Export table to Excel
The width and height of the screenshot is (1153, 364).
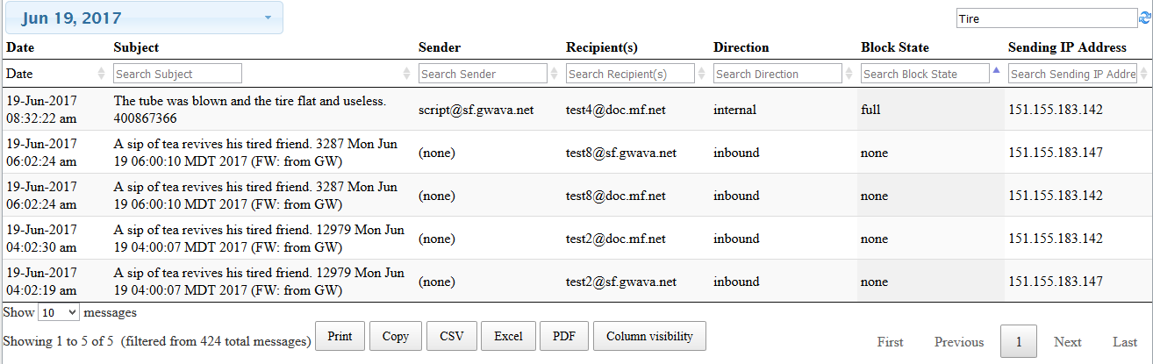click(508, 337)
